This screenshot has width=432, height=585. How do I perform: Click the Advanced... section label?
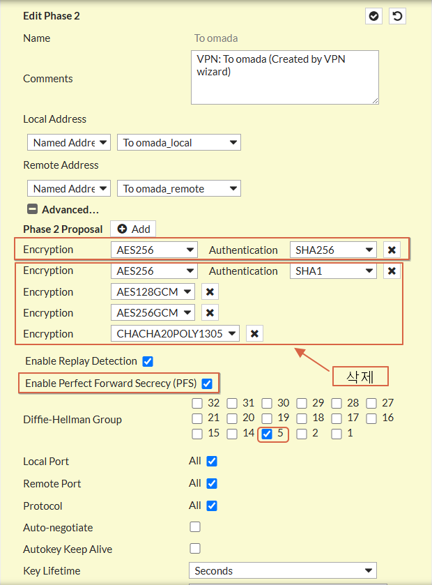click(70, 210)
